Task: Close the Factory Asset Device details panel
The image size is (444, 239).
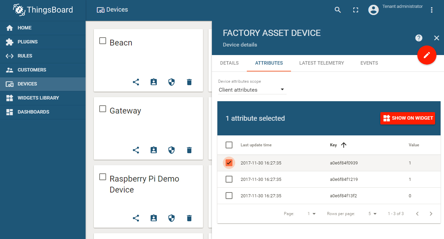Action: pyautogui.click(x=436, y=38)
